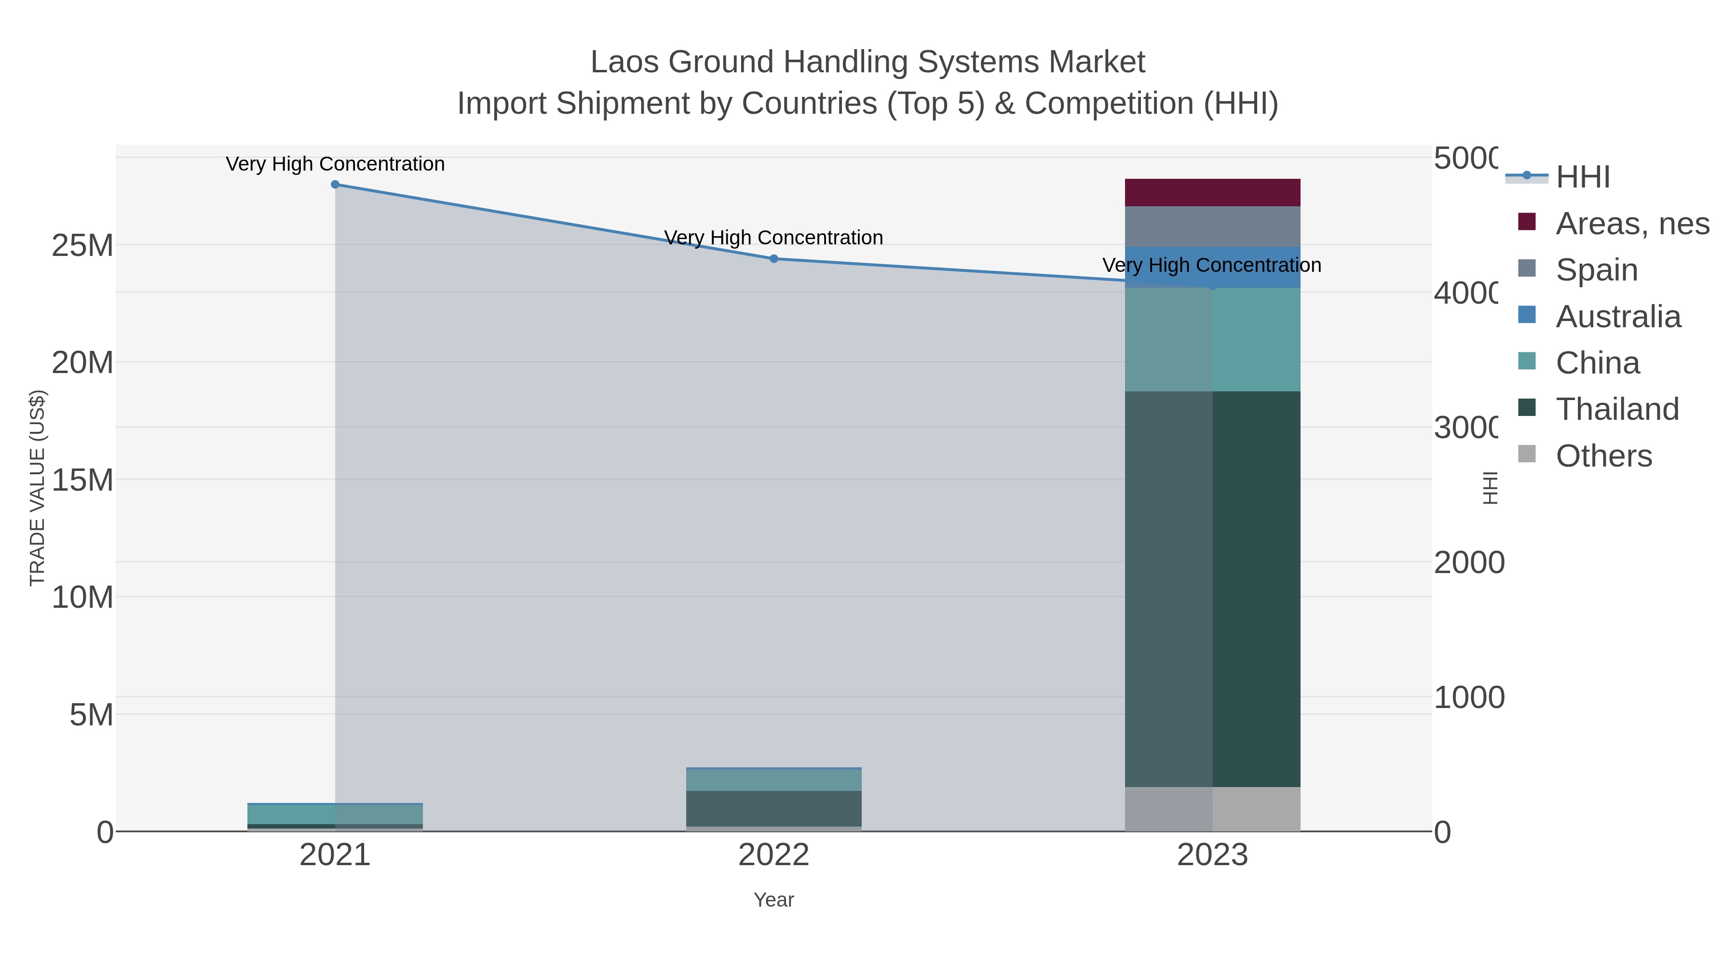Click the China segment of 2023 bar
The image size is (1736, 976).
pos(1212,339)
